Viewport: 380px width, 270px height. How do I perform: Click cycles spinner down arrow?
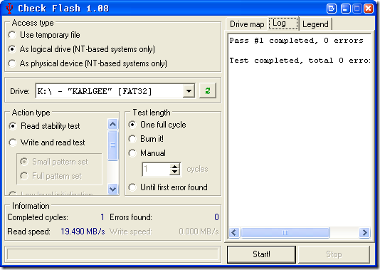click(x=174, y=172)
